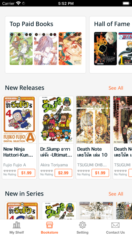This screenshot has height=235, width=132.
Task: Open the Ninja Hattori cover in New in Series
Action: point(22,211)
